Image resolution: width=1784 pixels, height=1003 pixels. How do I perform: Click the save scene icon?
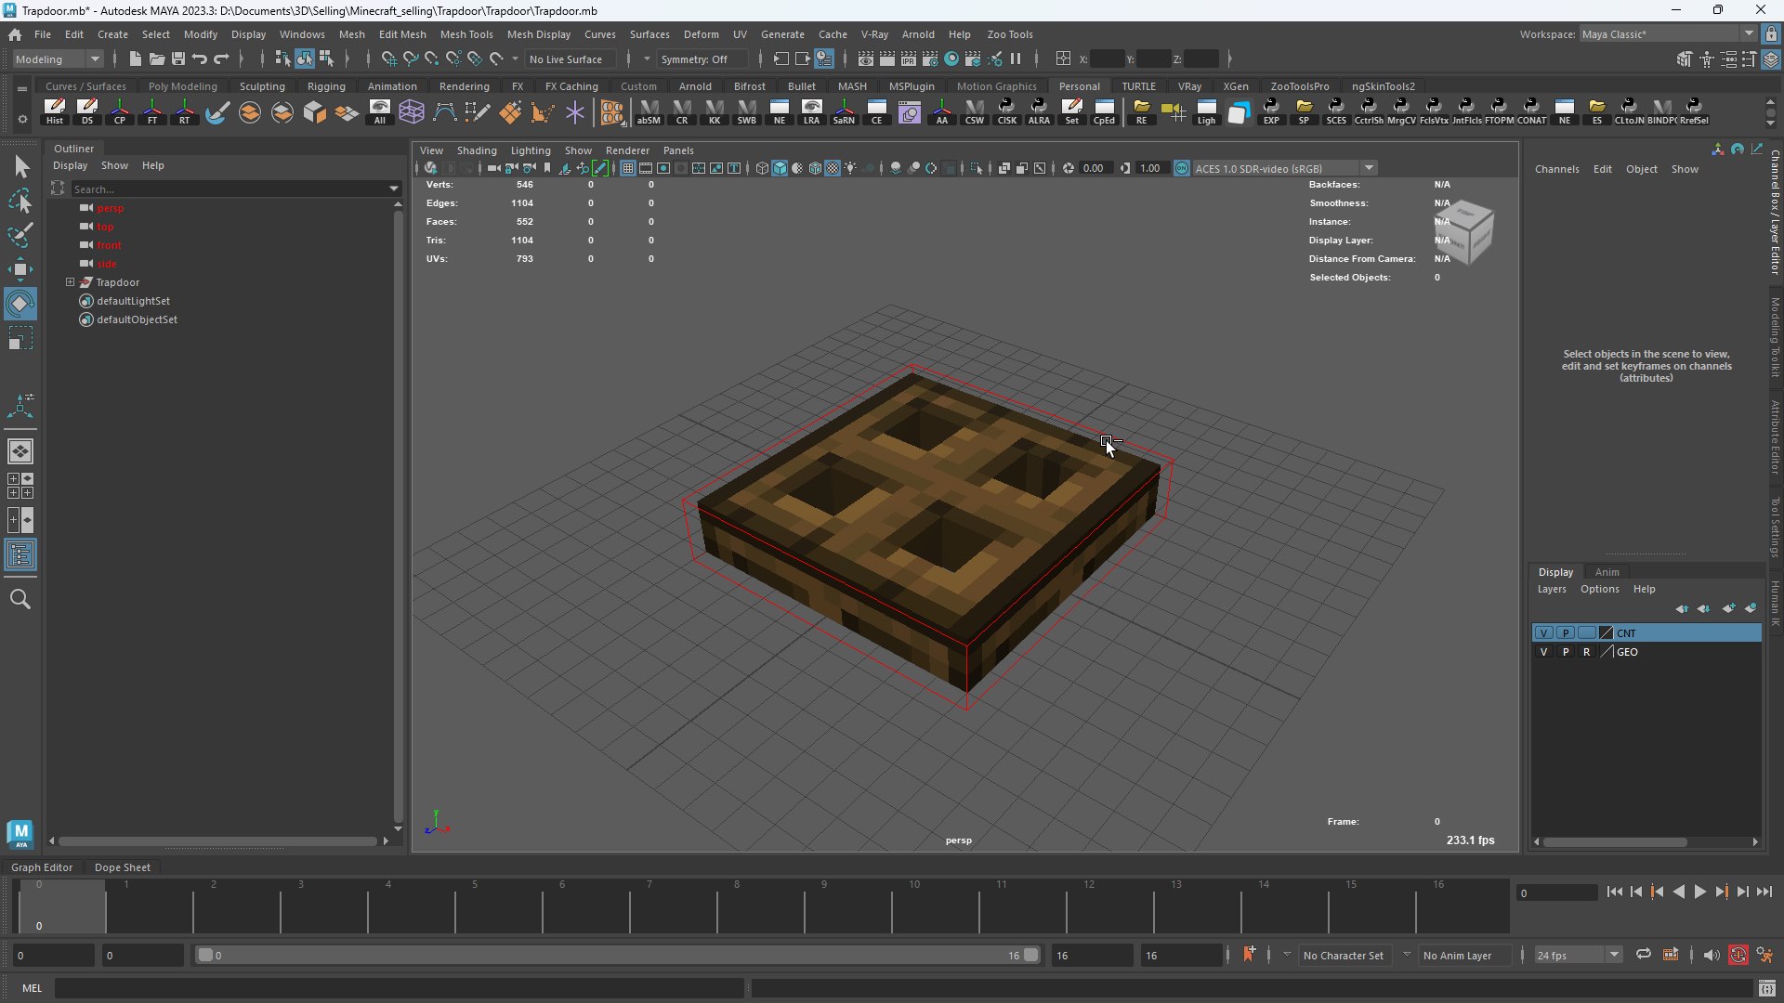point(178,59)
